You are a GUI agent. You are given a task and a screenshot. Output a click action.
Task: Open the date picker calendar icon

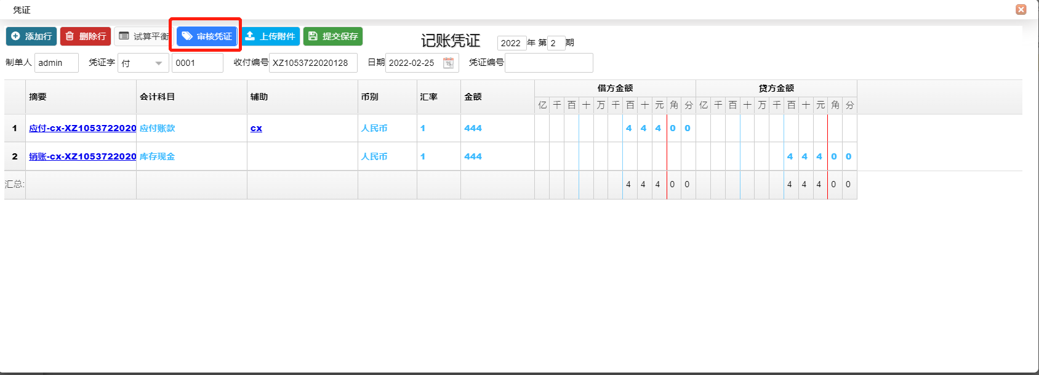[448, 63]
